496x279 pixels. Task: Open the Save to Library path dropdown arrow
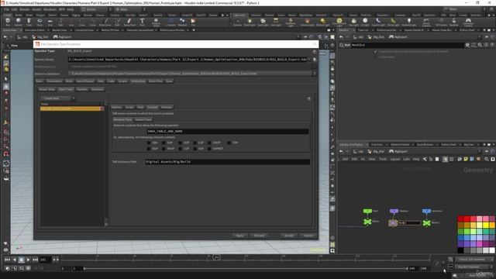coord(309,60)
